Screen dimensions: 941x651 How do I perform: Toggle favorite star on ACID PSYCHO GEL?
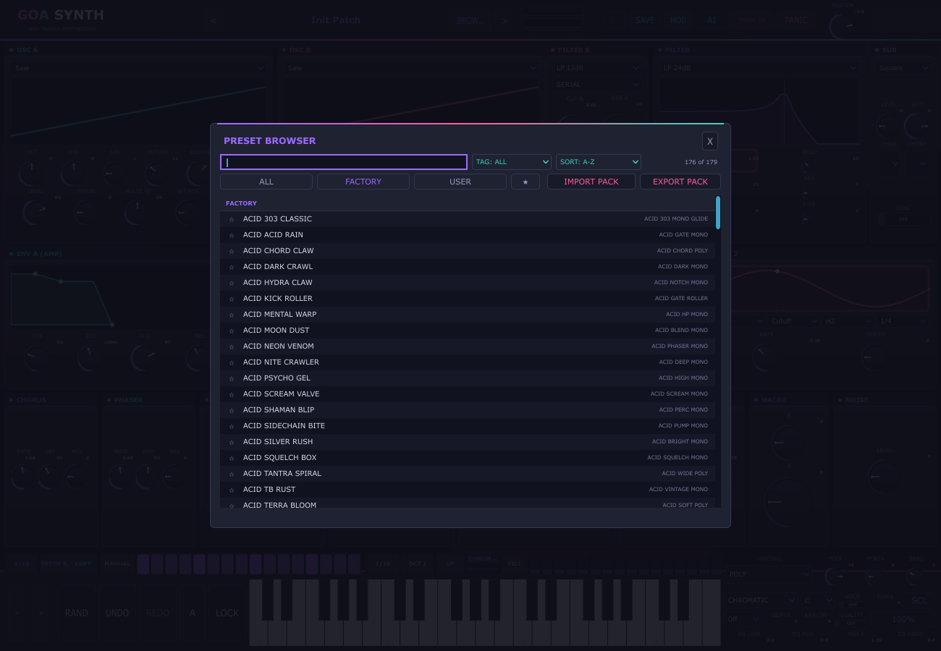click(x=232, y=378)
